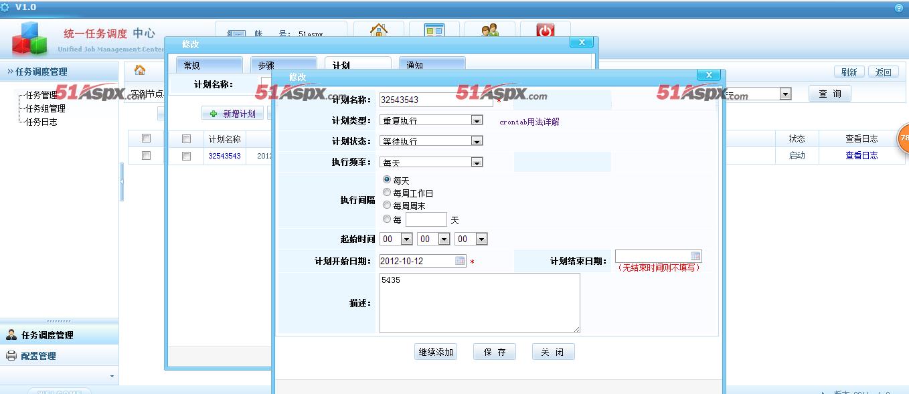This screenshot has height=394, width=909.
Task: Click the 继续添加 button
Action: [436, 352]
